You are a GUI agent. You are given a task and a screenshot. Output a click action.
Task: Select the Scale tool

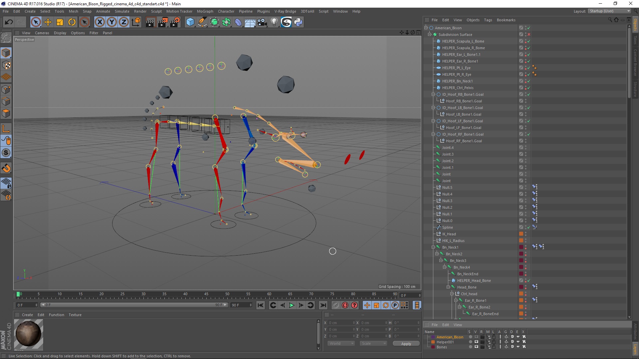click(x=60, y=22)
